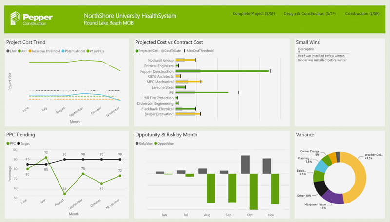
Task: Toggle the ProjectedCost legend entry
Action: 147,51
